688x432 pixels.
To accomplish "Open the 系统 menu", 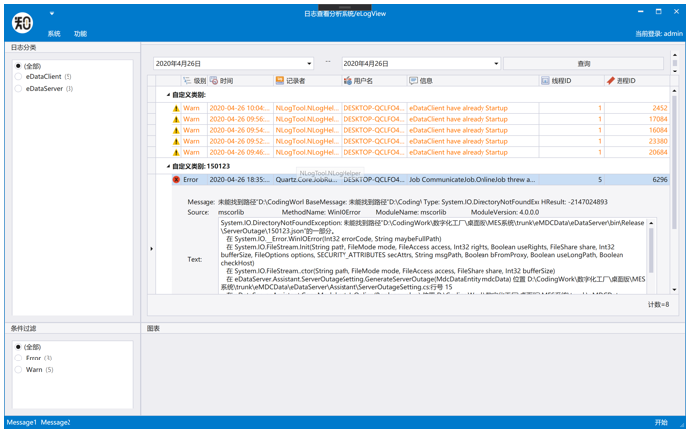I will pos(54,34).
